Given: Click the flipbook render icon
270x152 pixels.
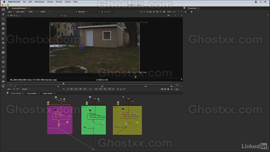Looking at the screenshot, I should tap(162, 89).
